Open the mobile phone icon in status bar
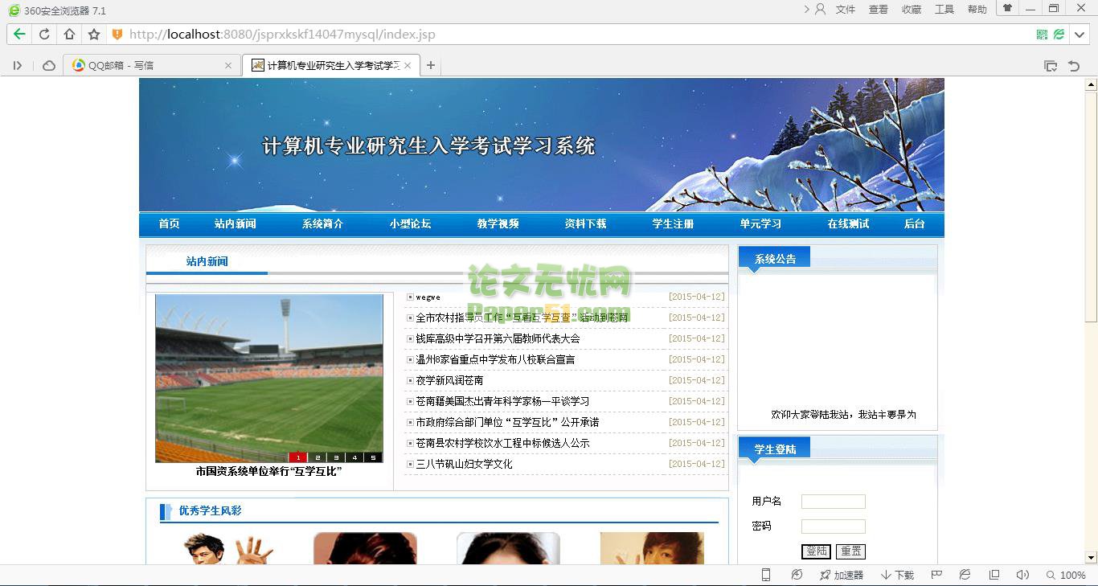Viewport: 1098px width, 586px height. tap(766, 575)
